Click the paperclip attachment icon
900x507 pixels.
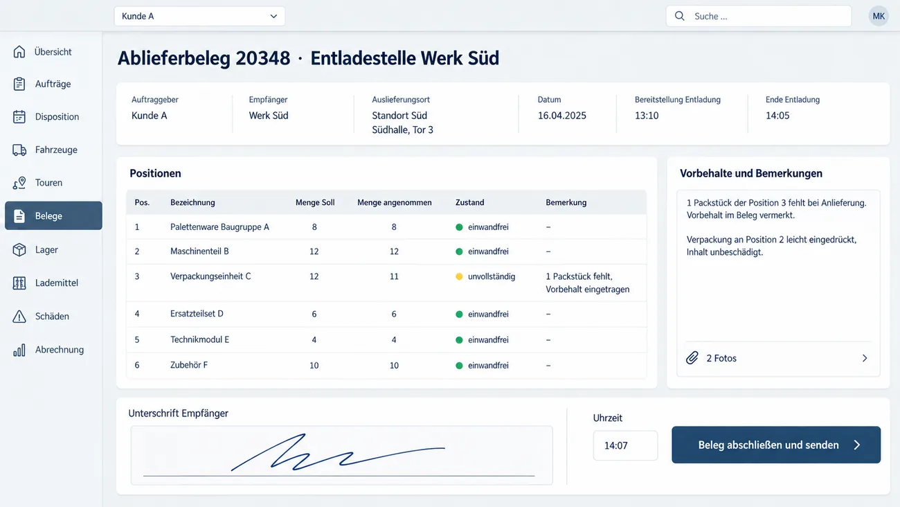(x=692, y=358)
